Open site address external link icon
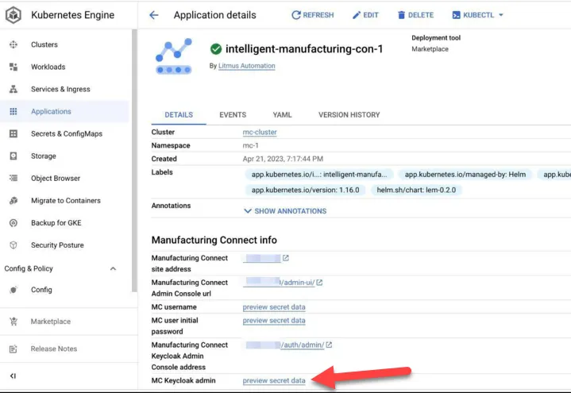This screenshot has height=393, width=571. [x=286, y=258]
